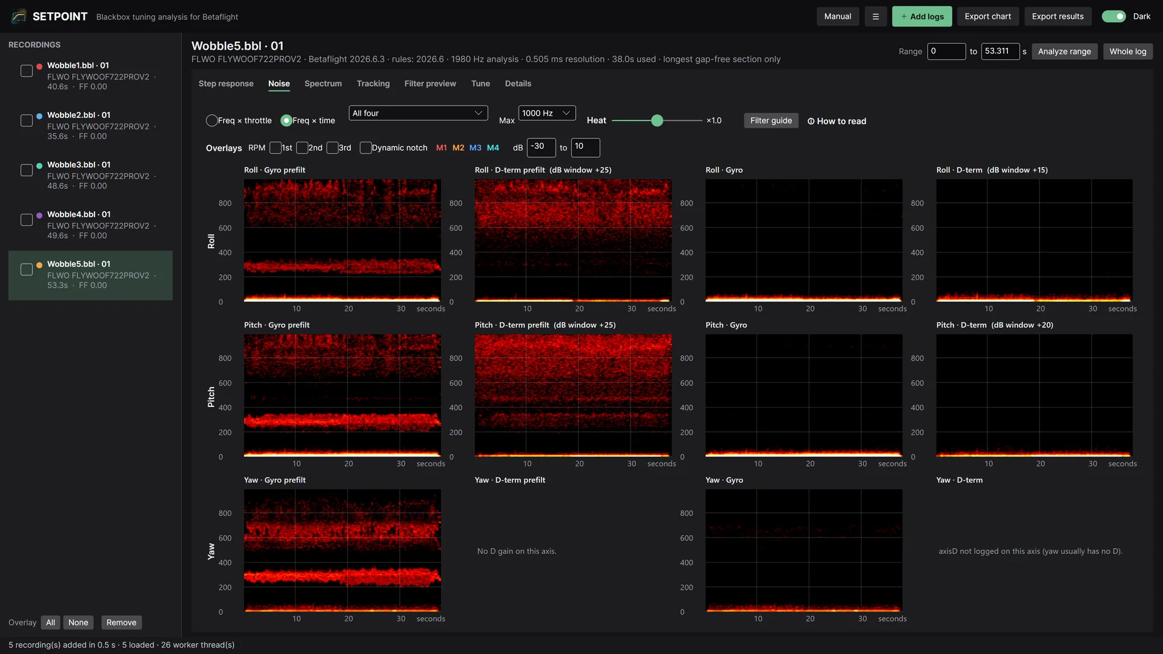
Task: Click the SETPOINT logo icon
Action: (x=19, y=16)
